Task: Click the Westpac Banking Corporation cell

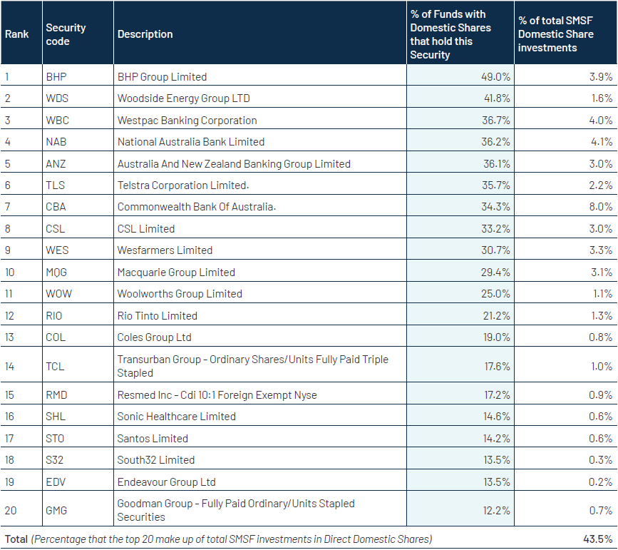Action: 187,121
